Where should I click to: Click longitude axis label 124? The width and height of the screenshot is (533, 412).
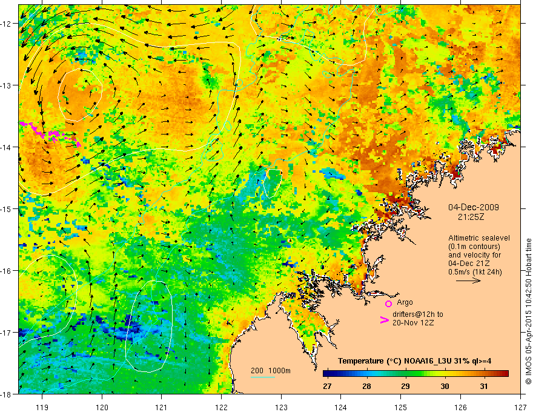pyautogui.click(x=341, y=407)
